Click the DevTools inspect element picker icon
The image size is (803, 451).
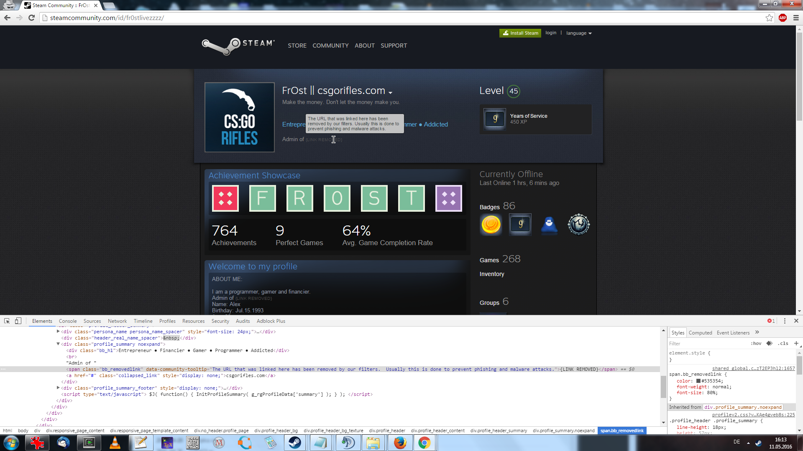point(7,321)
